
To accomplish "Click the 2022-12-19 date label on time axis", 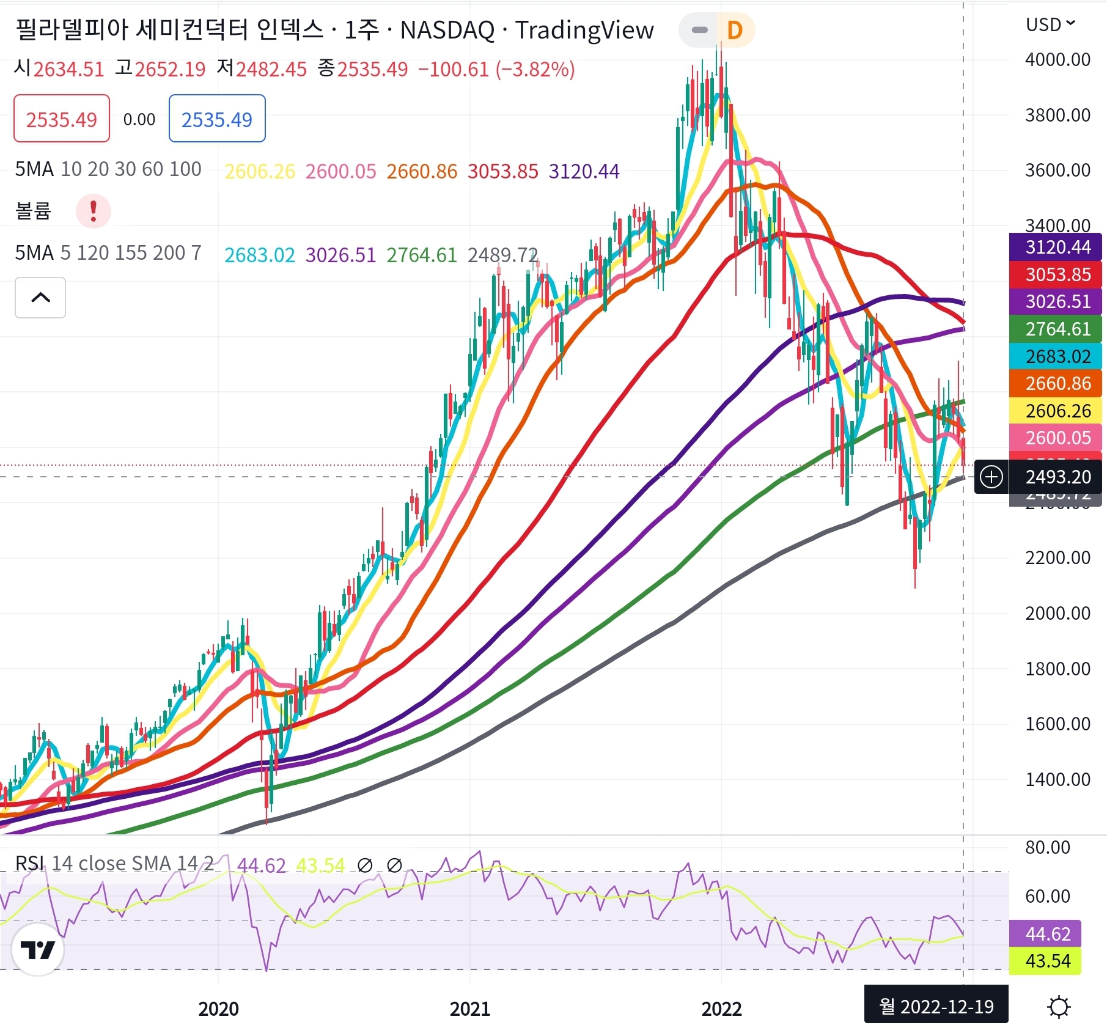I will tap(936, 1006).
